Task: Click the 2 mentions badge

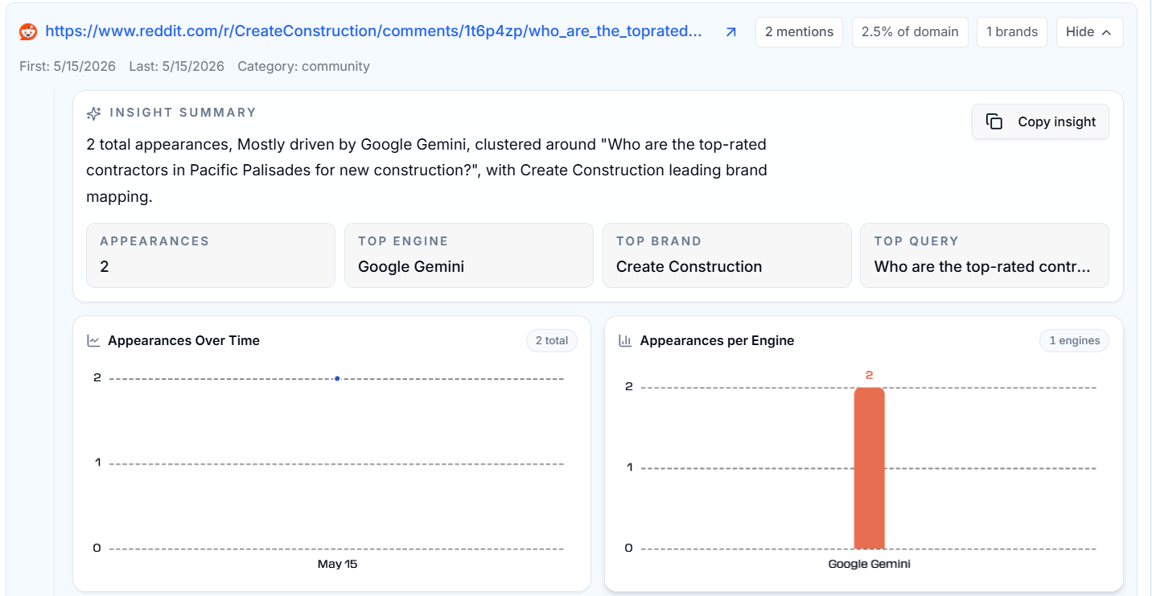Action: point(799,32)
